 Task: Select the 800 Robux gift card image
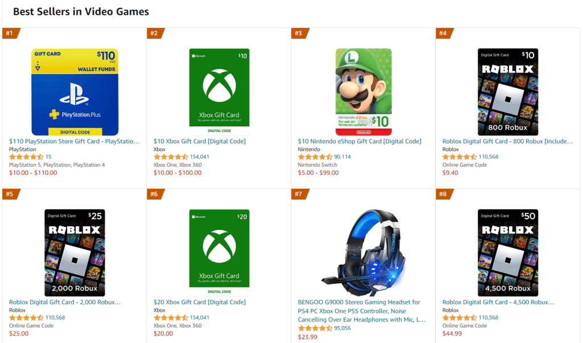507,92
